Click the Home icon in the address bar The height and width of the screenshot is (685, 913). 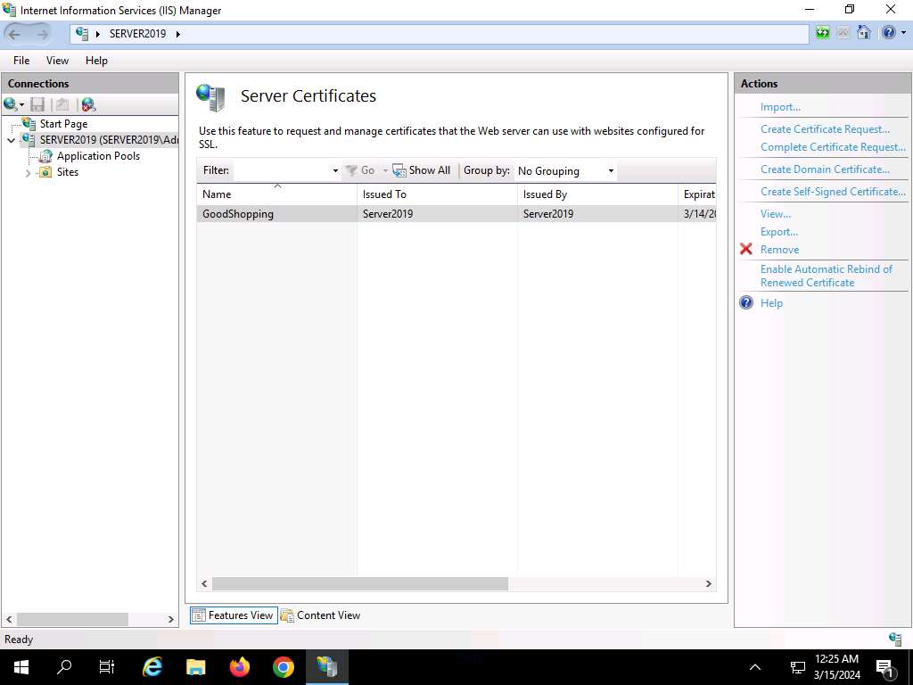point(863,33)
